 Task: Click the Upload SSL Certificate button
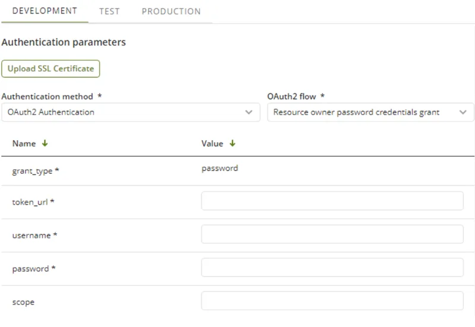click(50, 69)
